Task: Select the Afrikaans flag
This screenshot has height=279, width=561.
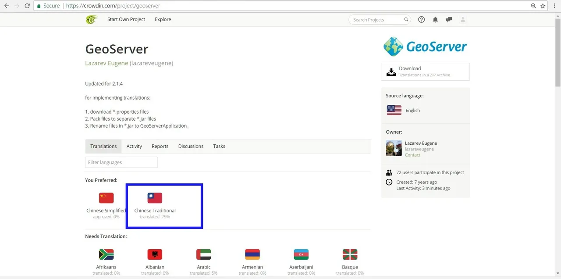Action: pyautogui.click(x=106, y=254)
